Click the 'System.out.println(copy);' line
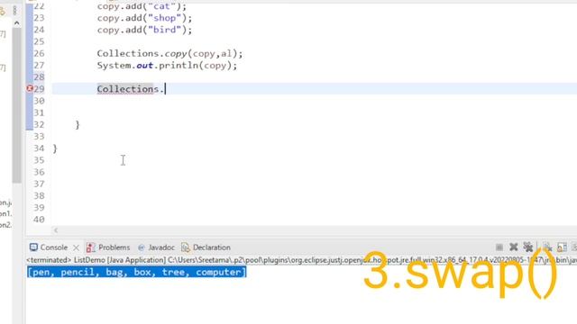The height and width of the screenshot is (324, 577). coord(167,66)
